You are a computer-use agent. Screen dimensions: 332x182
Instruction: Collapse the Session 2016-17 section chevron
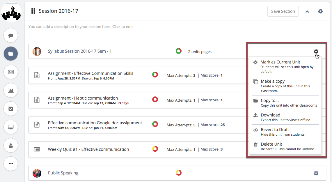[x=307, y=12]
